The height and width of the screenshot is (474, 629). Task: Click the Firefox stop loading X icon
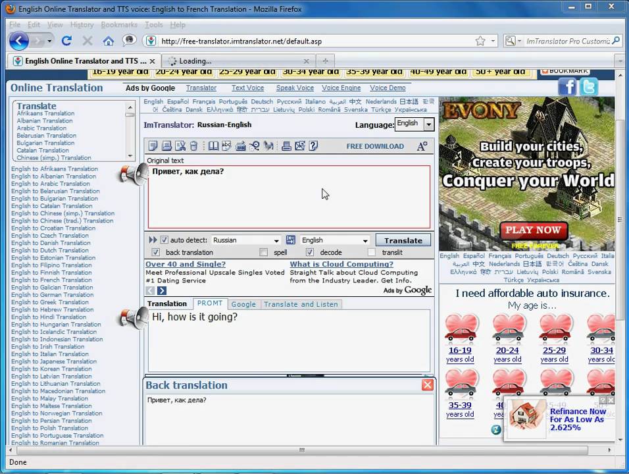click(88, 41)
